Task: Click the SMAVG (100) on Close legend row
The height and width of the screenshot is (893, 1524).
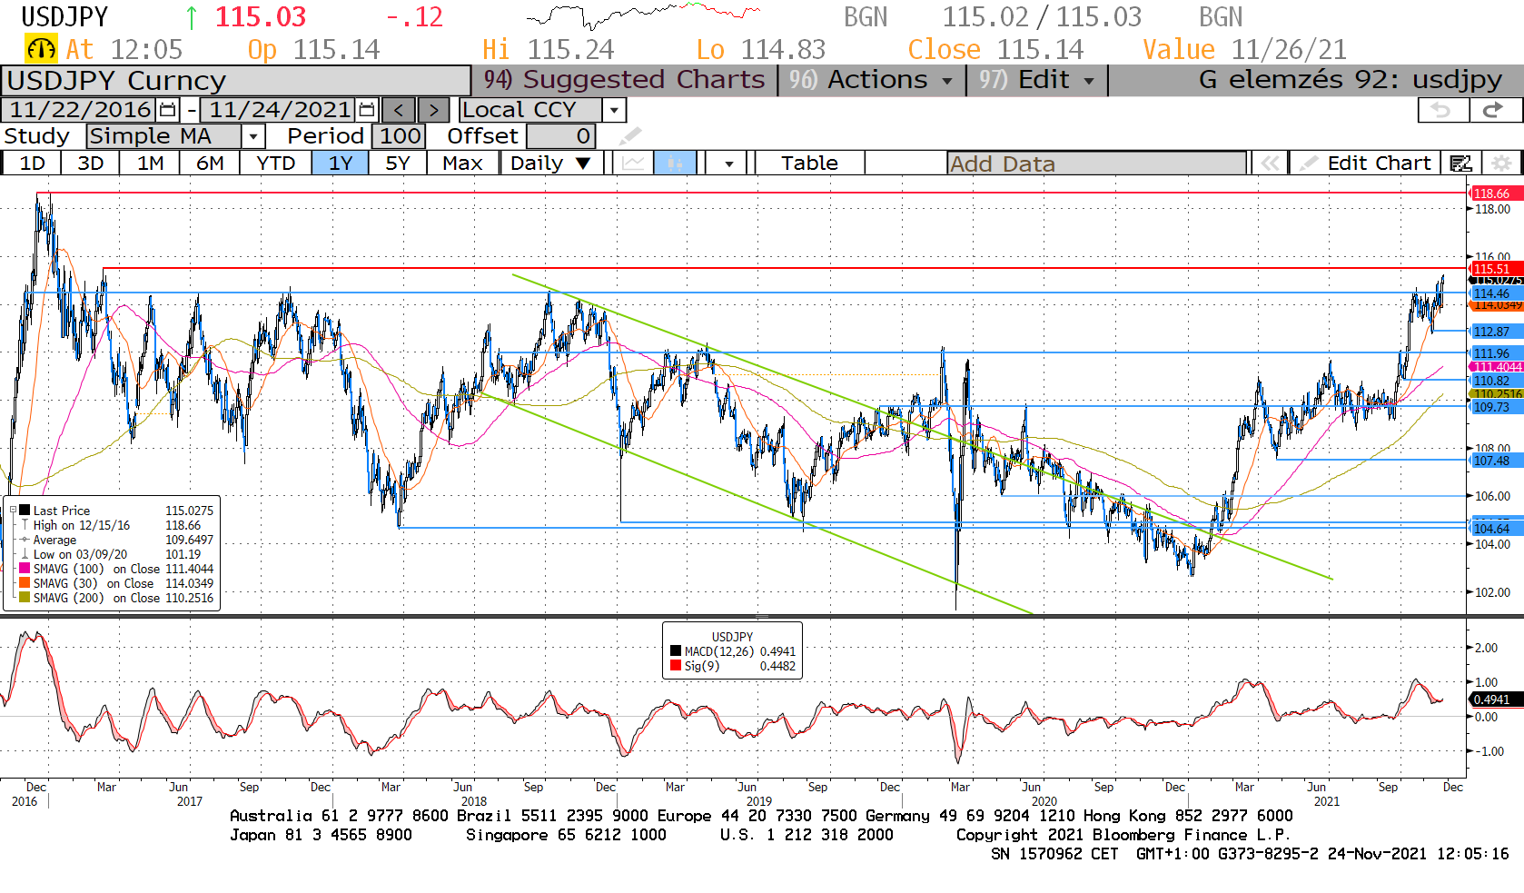Action: [x=116, y=569]
